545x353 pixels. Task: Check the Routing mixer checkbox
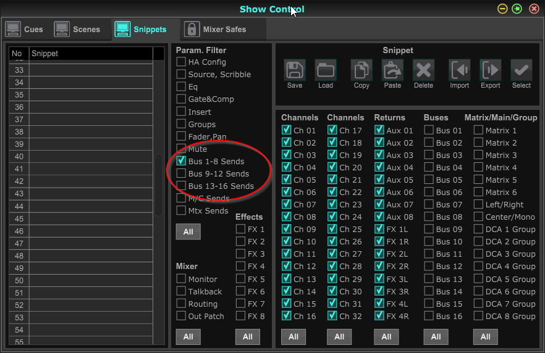click(x=181, y=304)
